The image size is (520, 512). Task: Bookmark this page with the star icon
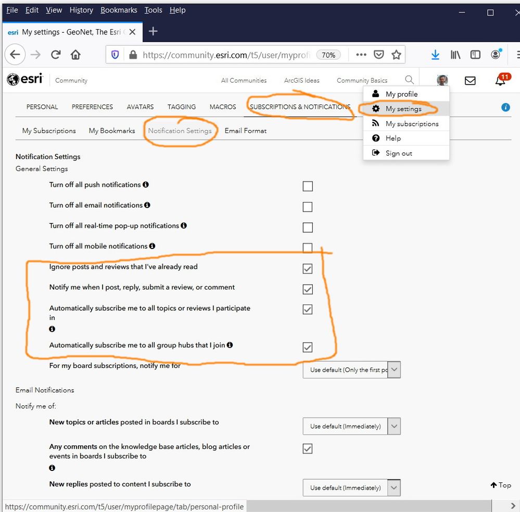click(396, 55)
